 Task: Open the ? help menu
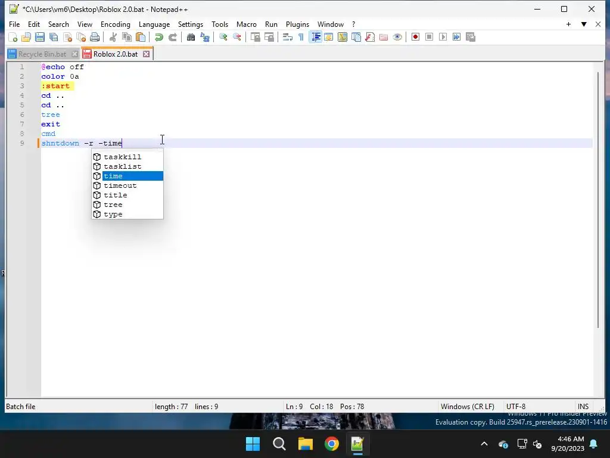tap(353, 24)
